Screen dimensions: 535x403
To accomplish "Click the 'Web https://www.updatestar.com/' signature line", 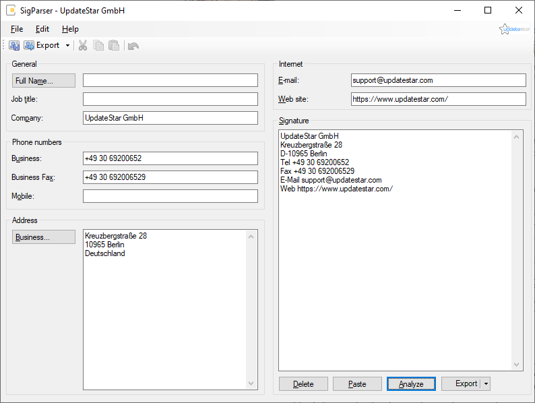I will click(336, 189).
